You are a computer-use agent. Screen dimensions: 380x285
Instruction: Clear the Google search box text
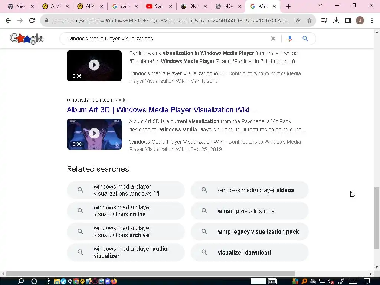click(x=273, y=39)
